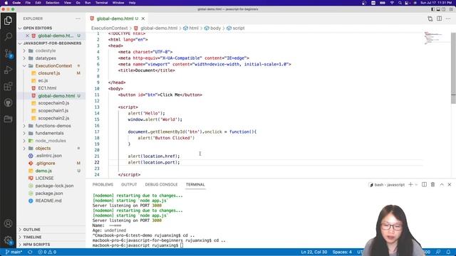Screen dimensions: 456x256
Task: Collapse the ExecutionContext folder
Action: click(x=53, y=66)
